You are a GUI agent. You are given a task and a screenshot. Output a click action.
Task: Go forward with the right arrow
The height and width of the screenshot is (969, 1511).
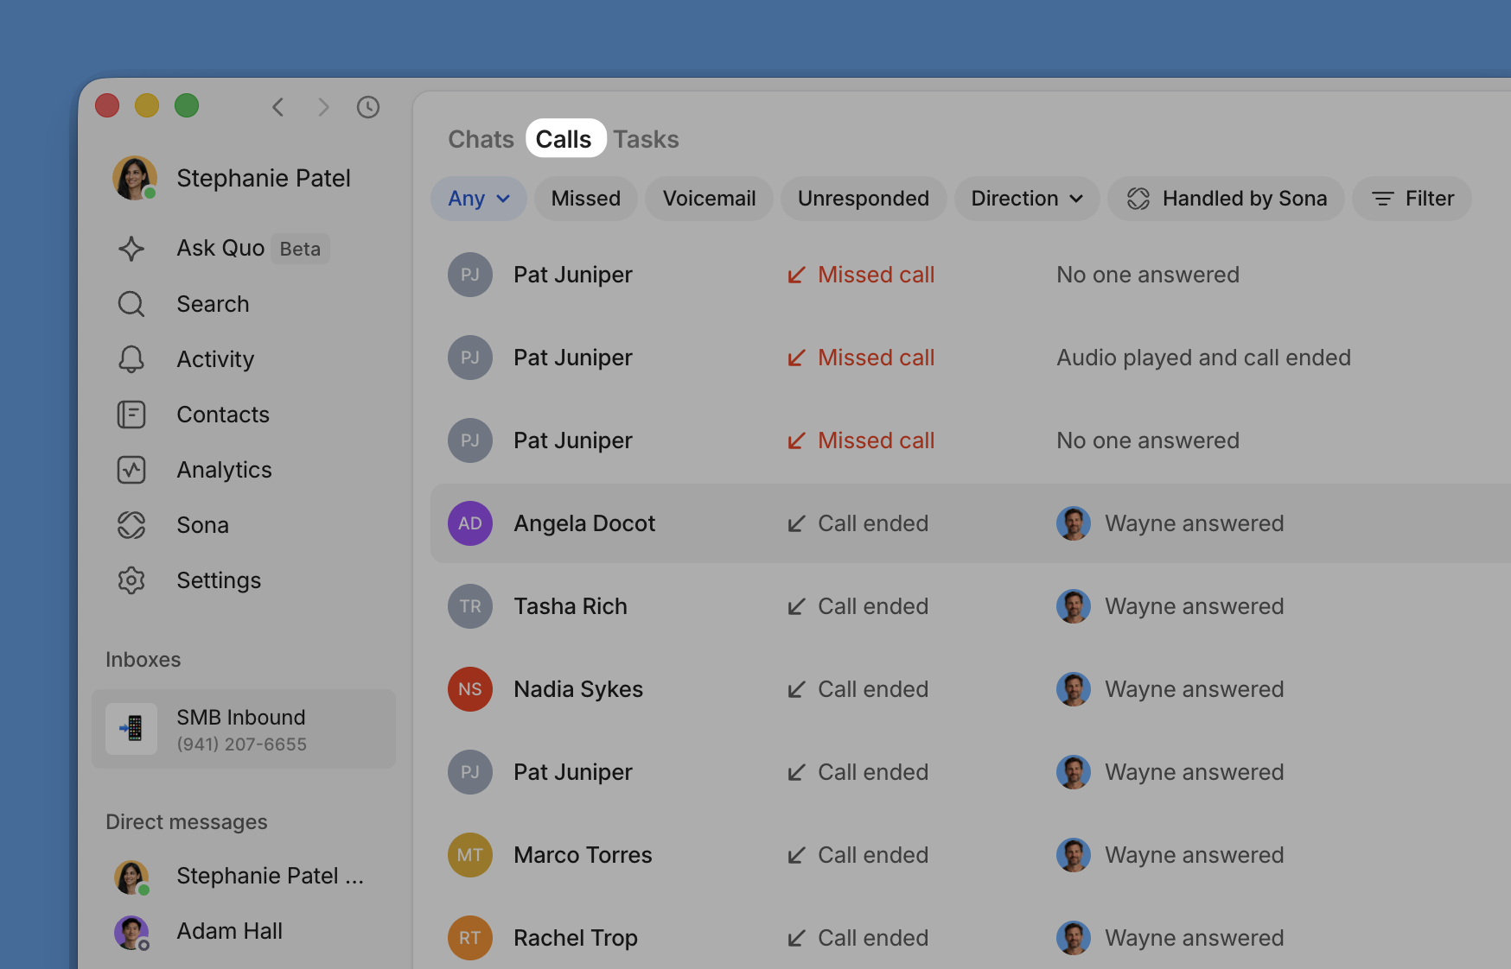323,107
